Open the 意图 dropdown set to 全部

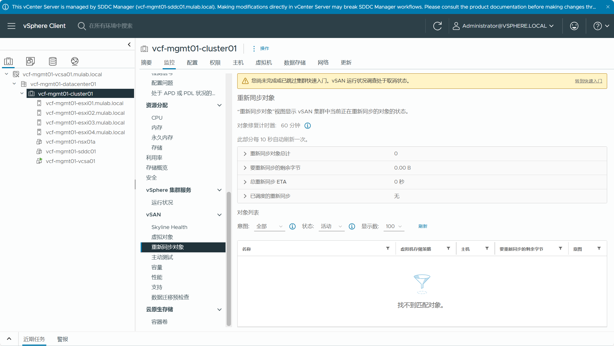269,226
